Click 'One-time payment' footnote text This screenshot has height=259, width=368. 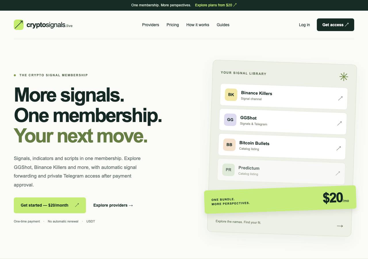click(x=27, y=221)
